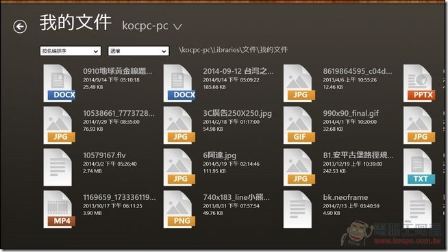Open the PPTX presentation file icon
The image size is (448, 252).
419,83
